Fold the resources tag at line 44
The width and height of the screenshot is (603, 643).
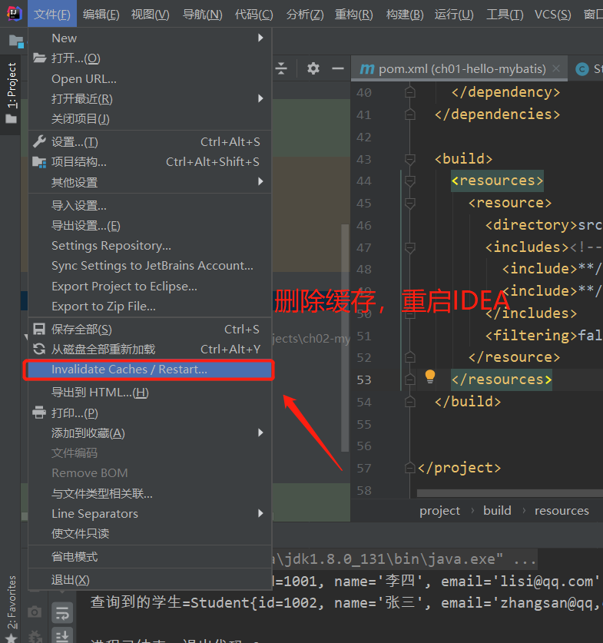[x=409, y=181]
